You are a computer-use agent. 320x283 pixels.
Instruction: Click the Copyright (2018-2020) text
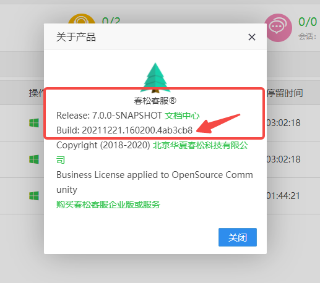point(103,145)
